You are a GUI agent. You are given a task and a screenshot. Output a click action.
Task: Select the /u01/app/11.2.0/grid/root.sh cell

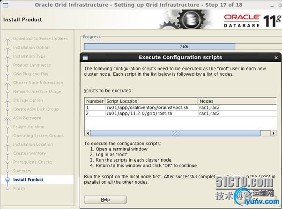tap(151, 114)
